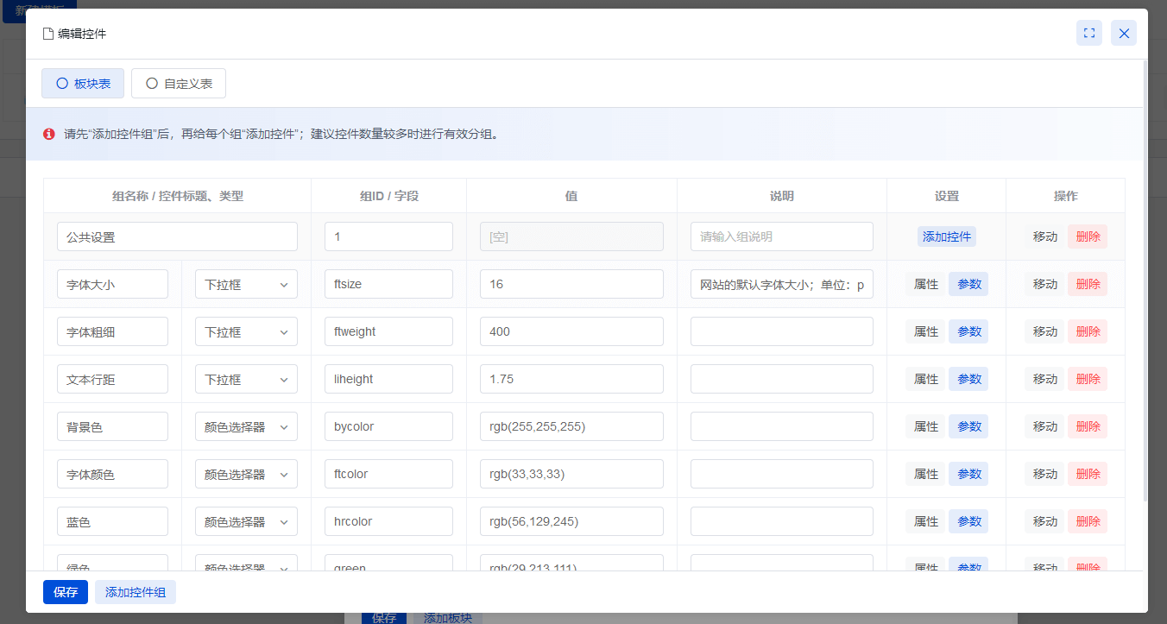This screenshot has width=1167, height=624.
Task: Click 添加控件 in the 公共设置 row
Action: (946, 236)
